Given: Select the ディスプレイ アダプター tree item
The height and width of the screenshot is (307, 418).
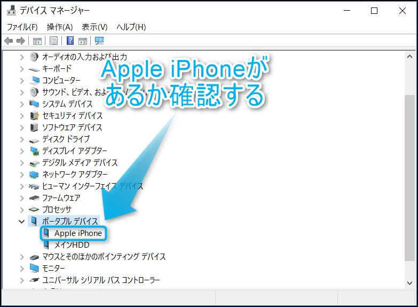Looking at the screenshot, I should pyautogui.click(x=74, y=151).
